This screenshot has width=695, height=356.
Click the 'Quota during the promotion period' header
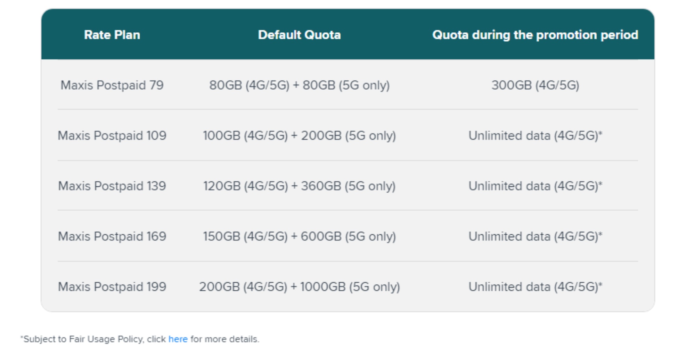tap(535, 35)
